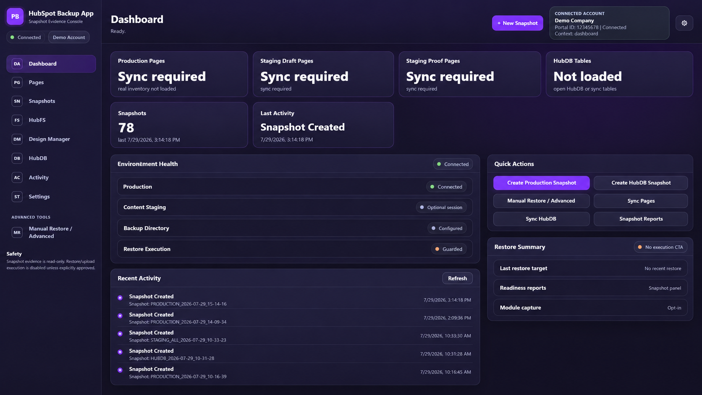The width and height of the screenshot is (702, 395).
Task: Click the DB HubDB sidebar icon
Action: pos(17,158)
